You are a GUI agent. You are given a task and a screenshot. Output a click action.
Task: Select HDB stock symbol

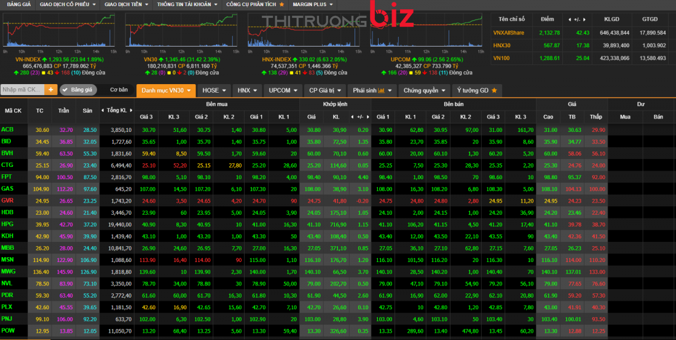click(x=7, y=212)
